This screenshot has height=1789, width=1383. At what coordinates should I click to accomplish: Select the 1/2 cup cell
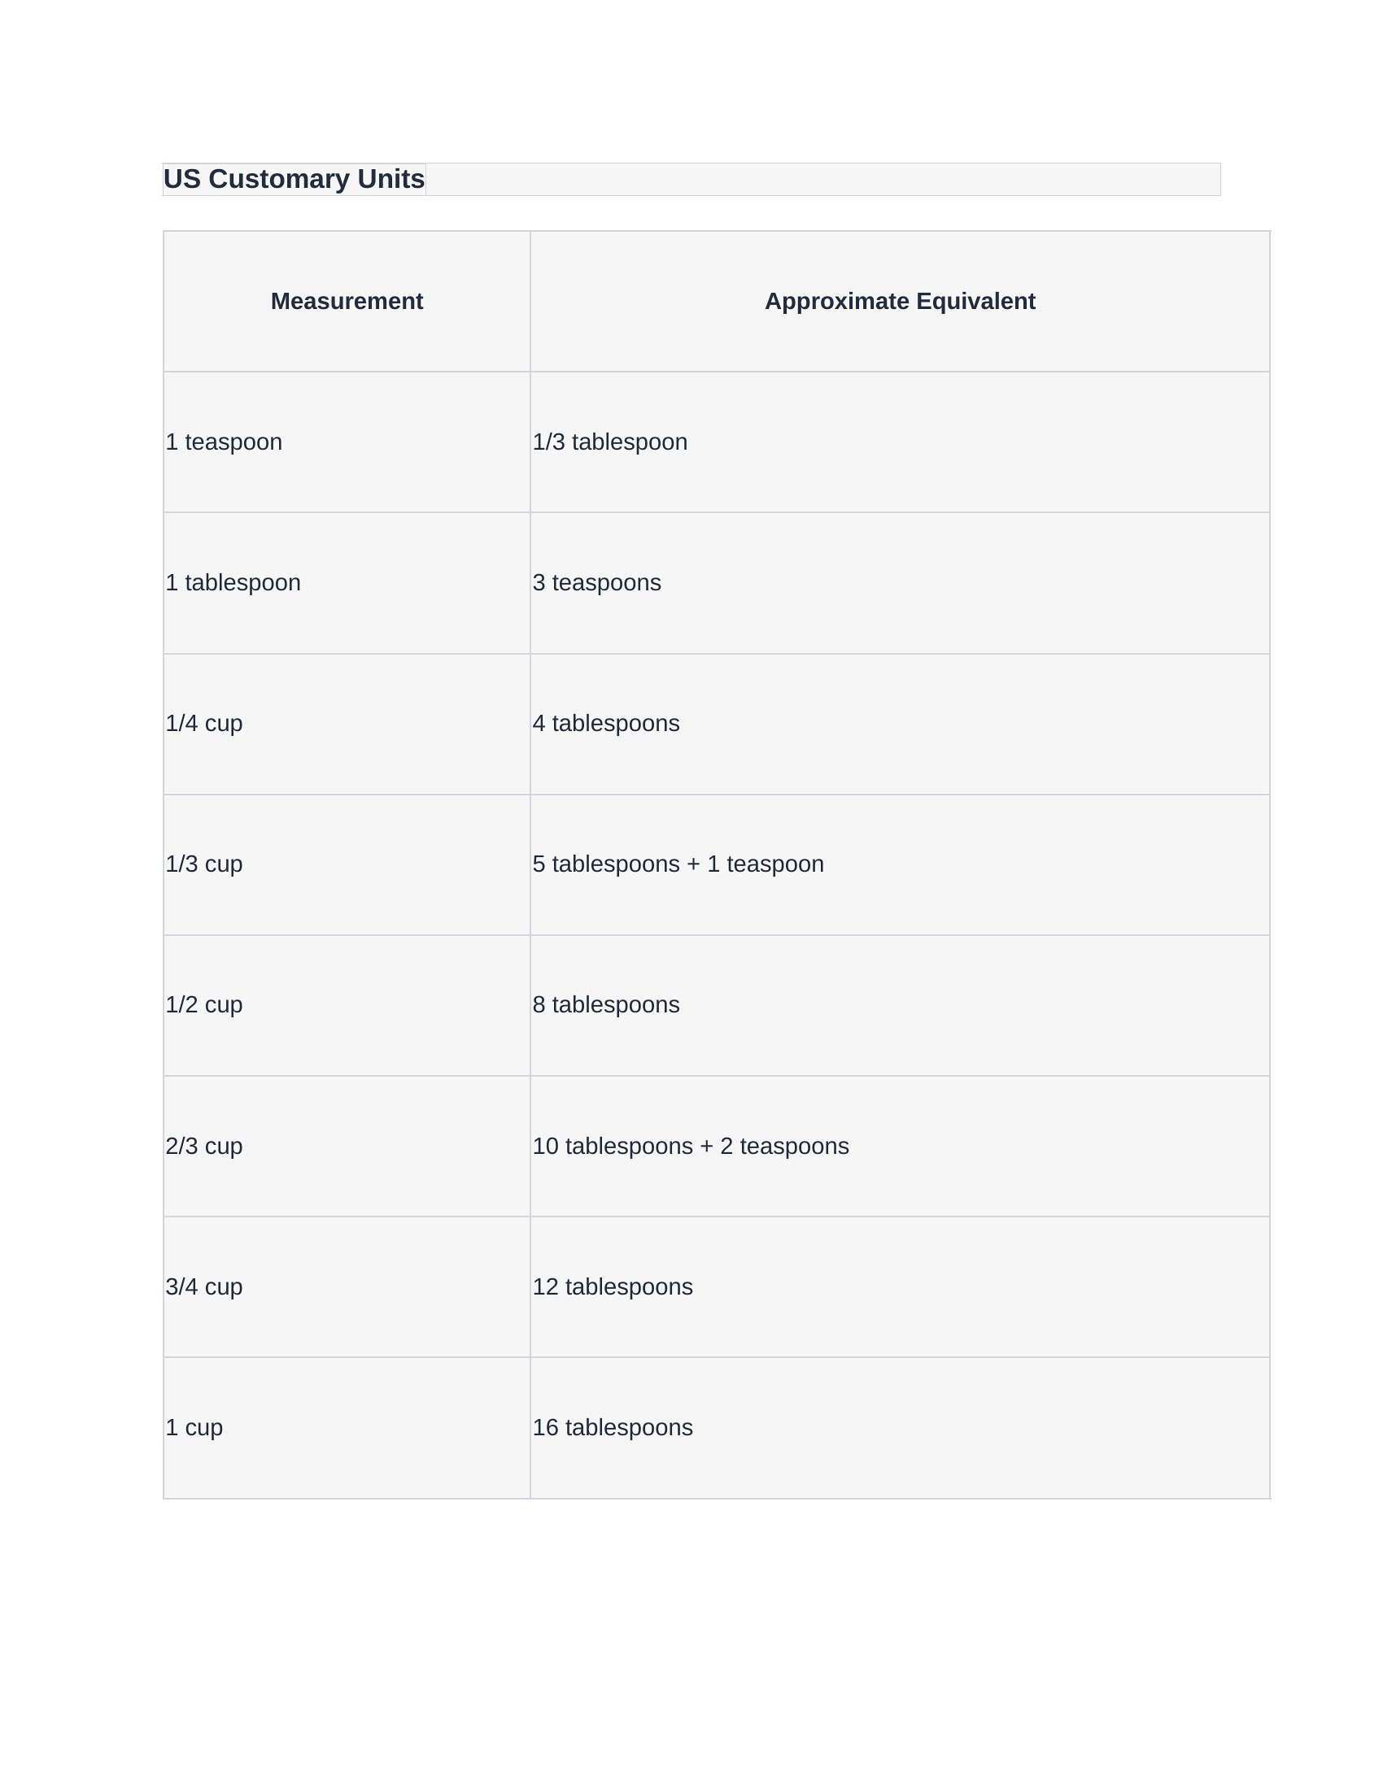(347, 1006)
